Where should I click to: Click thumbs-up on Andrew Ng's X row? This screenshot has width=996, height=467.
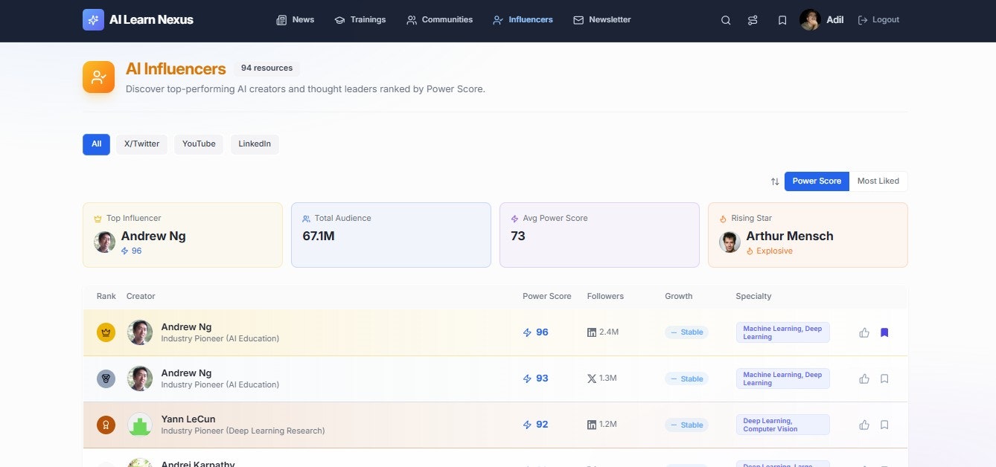pos(864,379)
